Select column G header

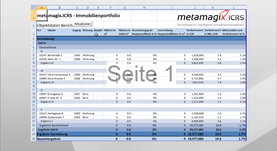click(125, 8)
